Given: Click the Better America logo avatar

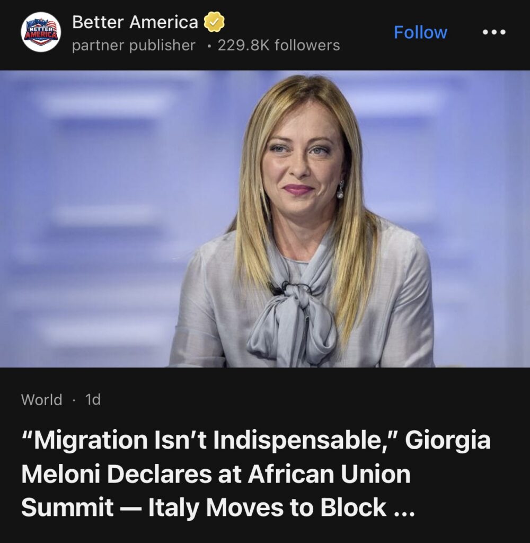Looking at the screenshot, I should click(41, 32).
